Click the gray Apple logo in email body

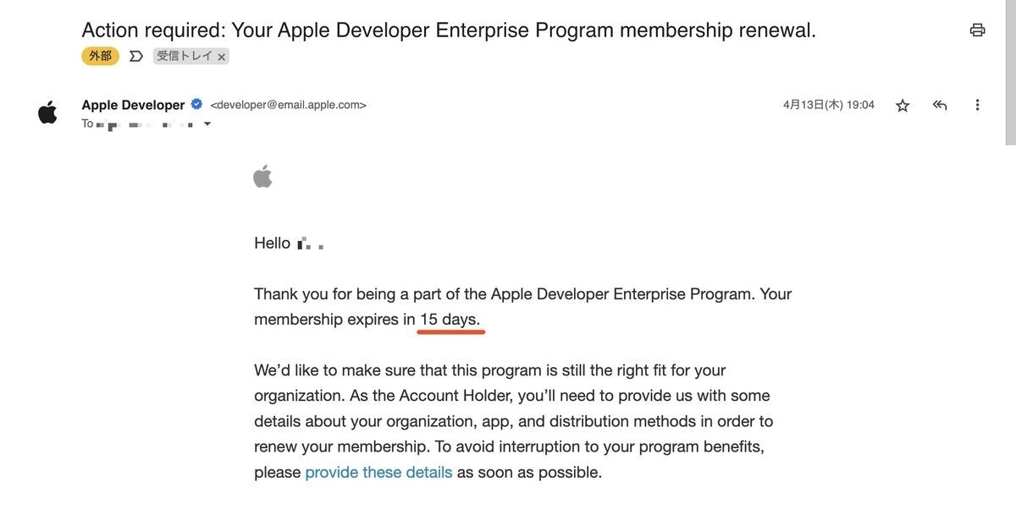coord(262,177)
